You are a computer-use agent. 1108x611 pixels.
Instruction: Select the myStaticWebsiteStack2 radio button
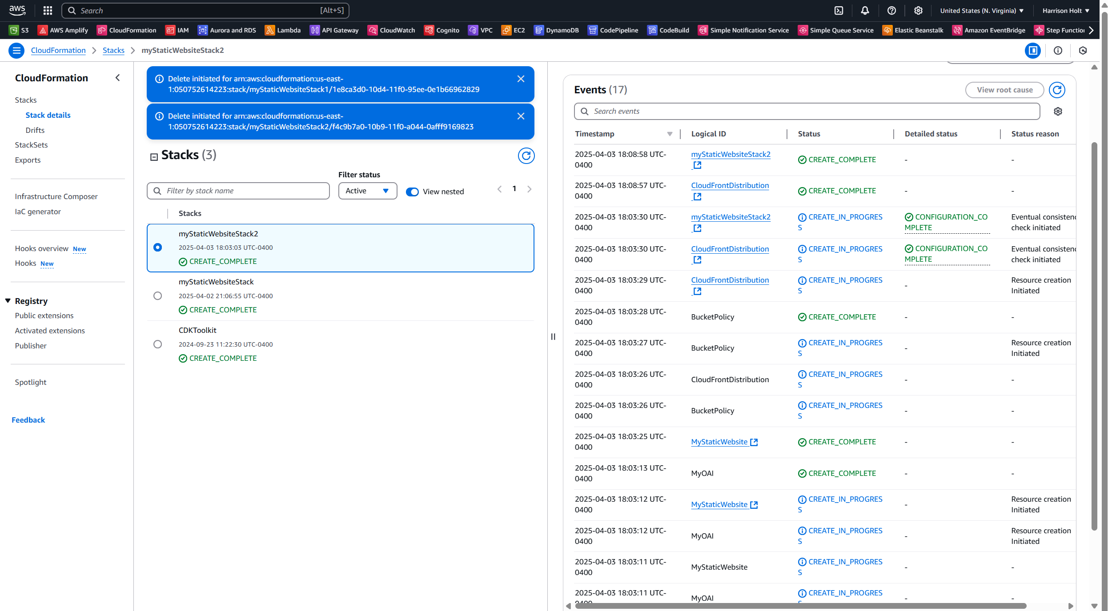click(x=157, y=247)
